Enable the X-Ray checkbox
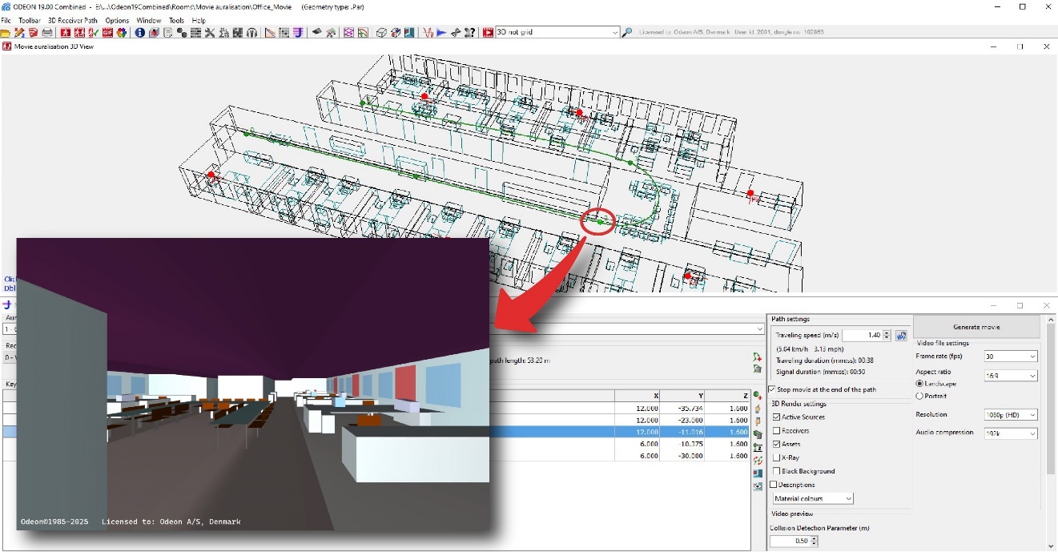This screenshot has width=1058, height=552. click(776, 457)
